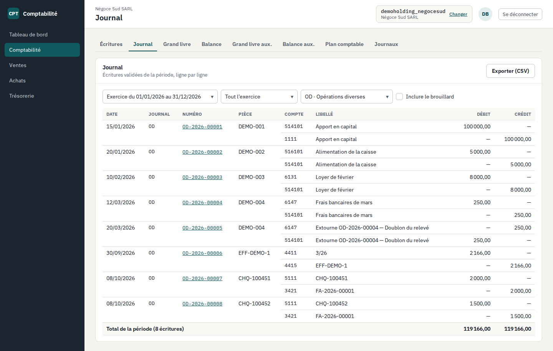Open entry OD-2026-00002
This screenshot has width=553, height=351.
coord(202,152)
